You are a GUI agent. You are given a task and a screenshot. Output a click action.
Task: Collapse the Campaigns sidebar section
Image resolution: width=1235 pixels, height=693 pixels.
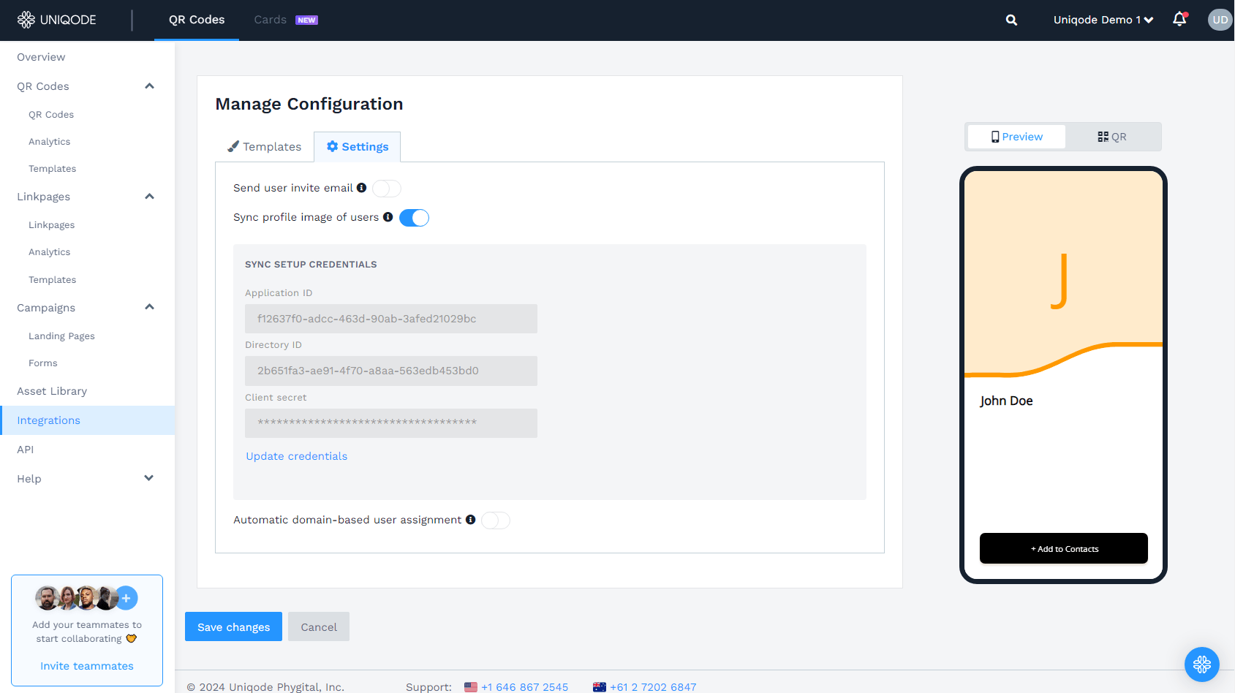click(149, 307)
